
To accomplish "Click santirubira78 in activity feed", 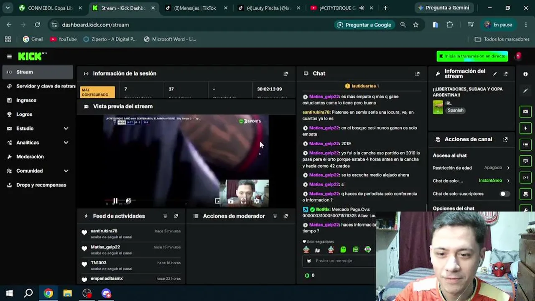I will [x=104, y=231].
